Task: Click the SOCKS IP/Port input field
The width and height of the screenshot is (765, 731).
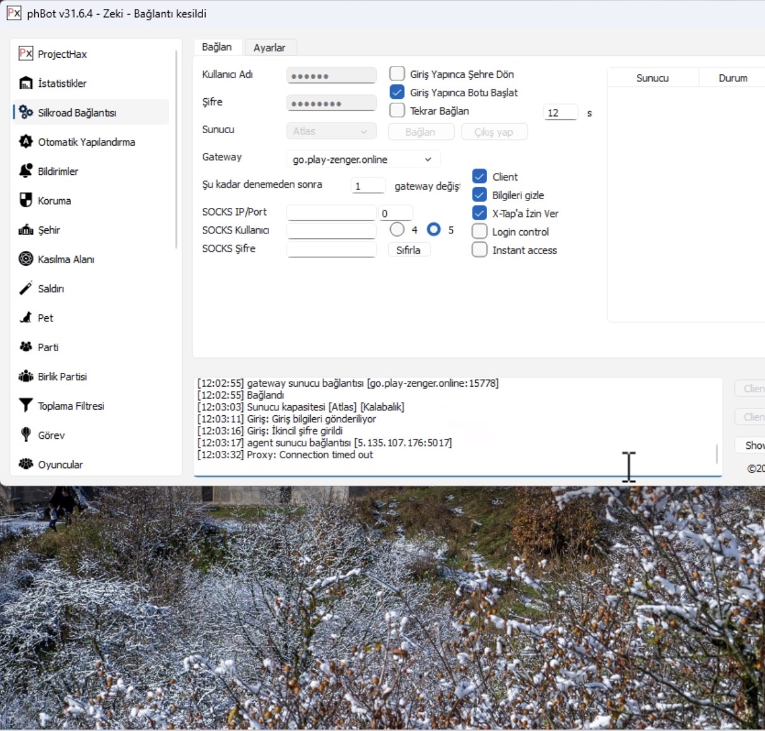Action: (331, 213)
